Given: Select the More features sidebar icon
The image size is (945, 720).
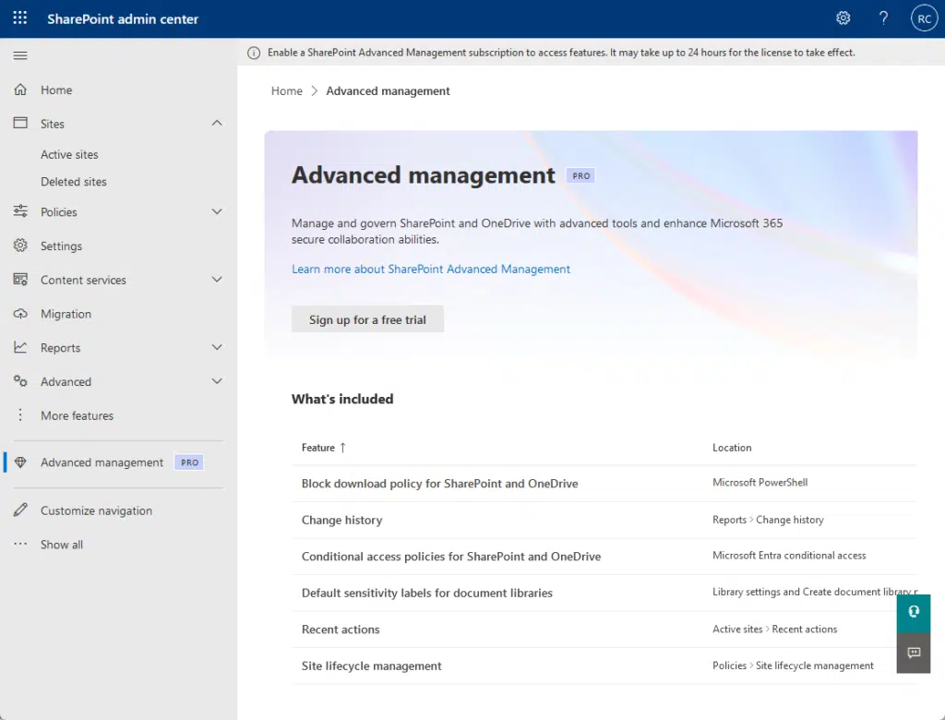Looking at the screenshot, I should tap(20, 415).
